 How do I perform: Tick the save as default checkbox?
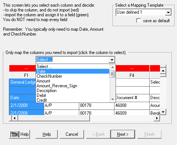pos(138,20)
